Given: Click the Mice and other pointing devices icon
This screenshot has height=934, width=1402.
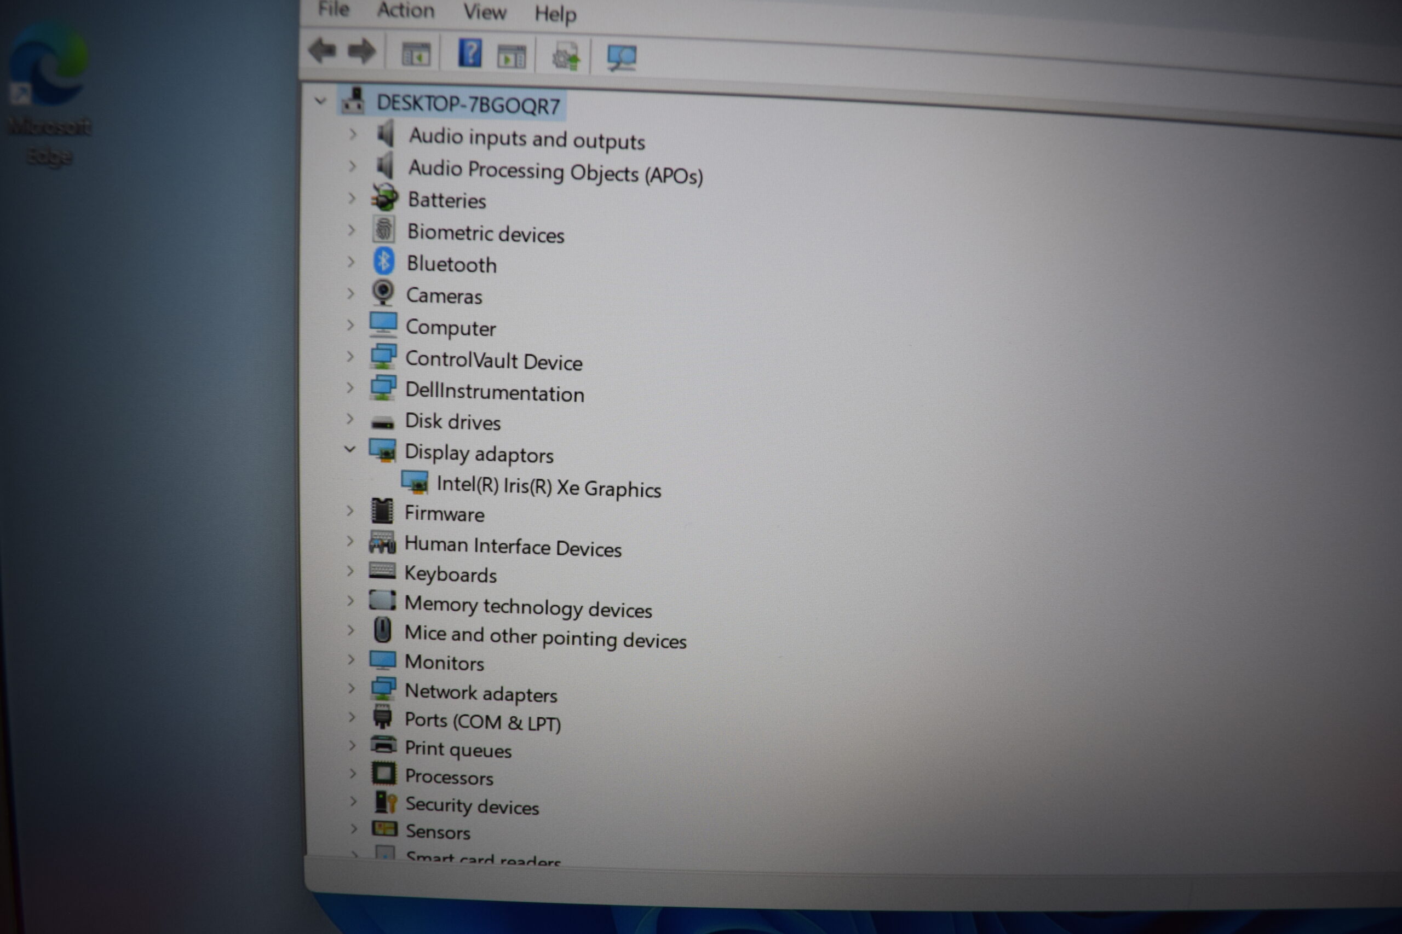Looking at the screenshot, I should (x=383, y=630).
